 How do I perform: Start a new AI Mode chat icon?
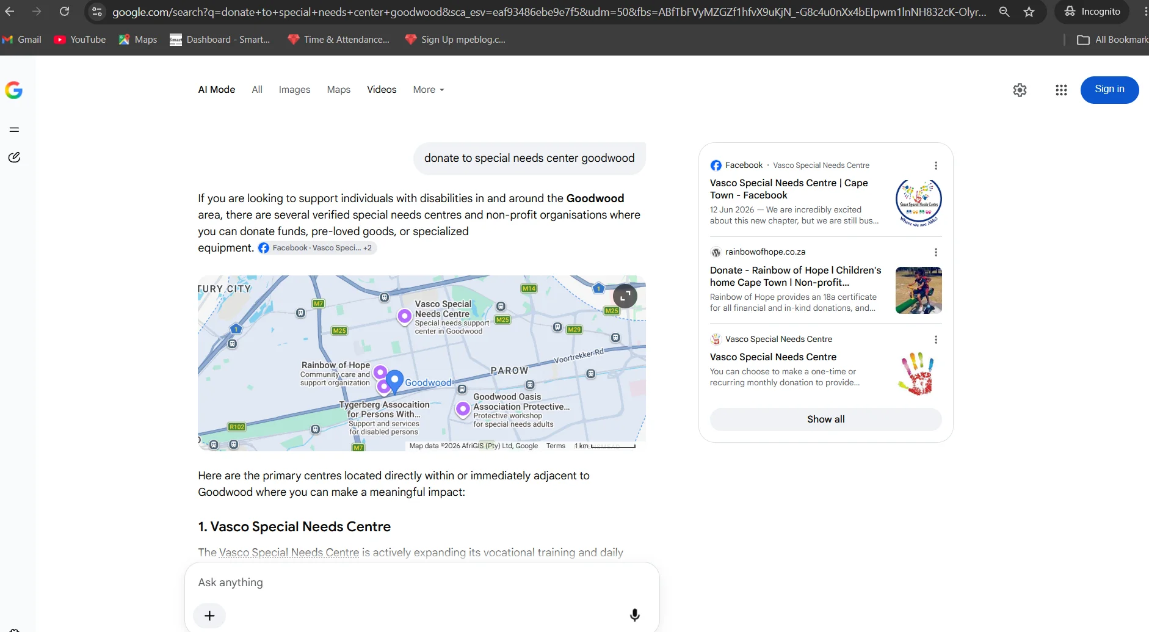coord(15,158)
